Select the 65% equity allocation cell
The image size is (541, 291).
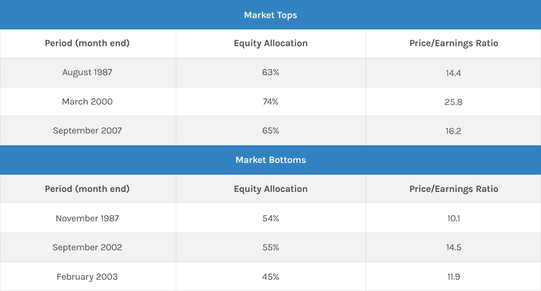coord(270,131)
